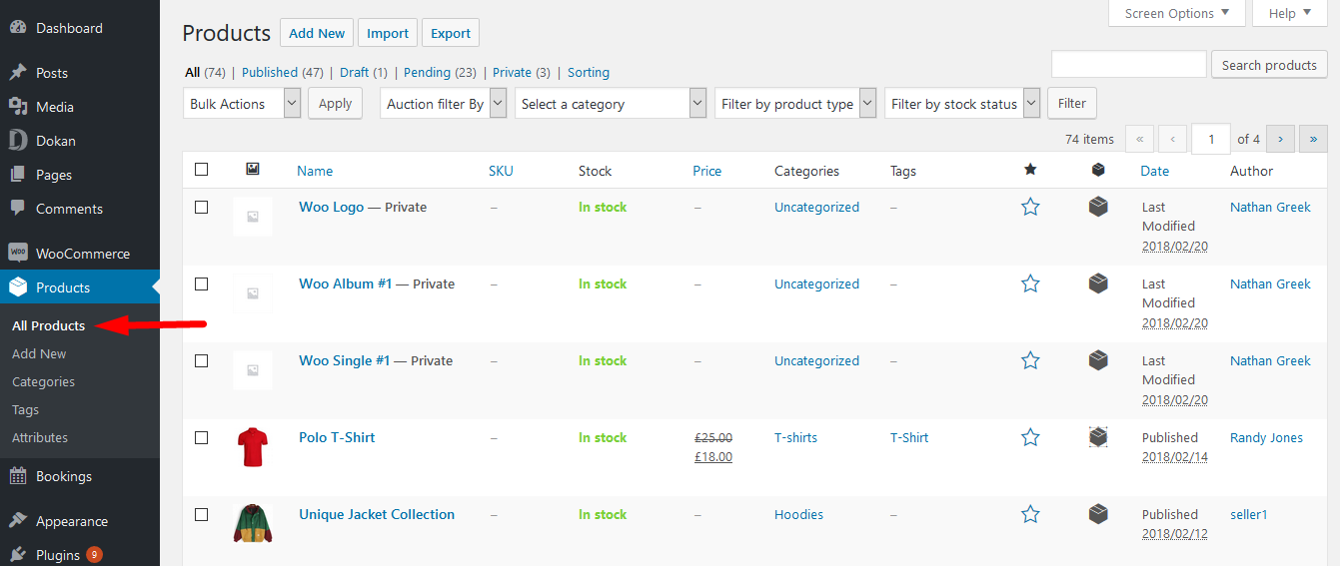This screenshot has width=1340, height=566.
Task: Click the Search products button
Action: [1269, 65]
